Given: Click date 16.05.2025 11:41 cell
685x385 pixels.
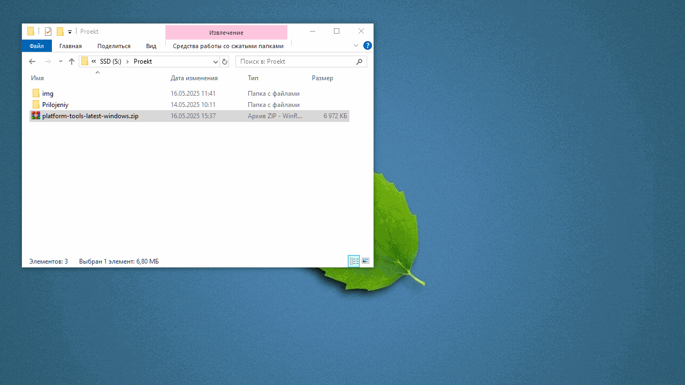Looking at the screenshot, I should [x=193, y=94].
